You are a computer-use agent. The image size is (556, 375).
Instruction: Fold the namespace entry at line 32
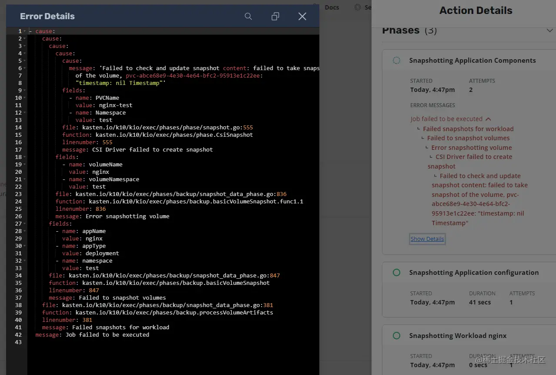pyautogui.click(x=25, y=261)
